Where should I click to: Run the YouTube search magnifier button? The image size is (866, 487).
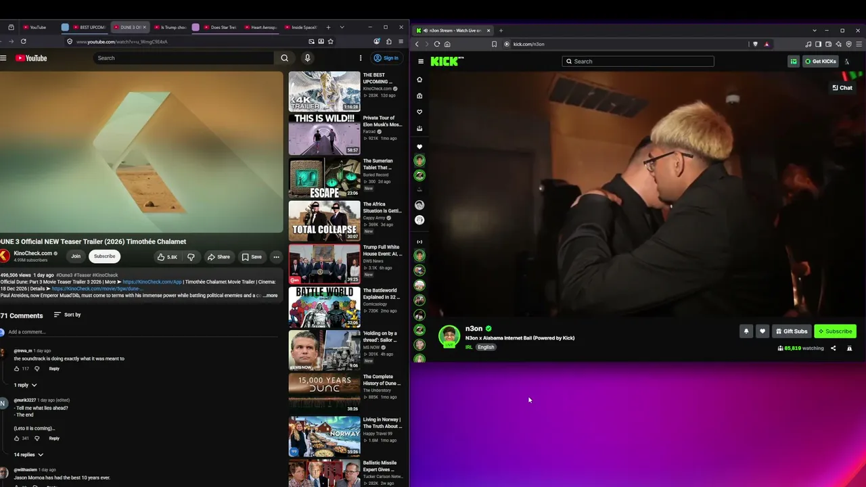(x=284, y=58)
